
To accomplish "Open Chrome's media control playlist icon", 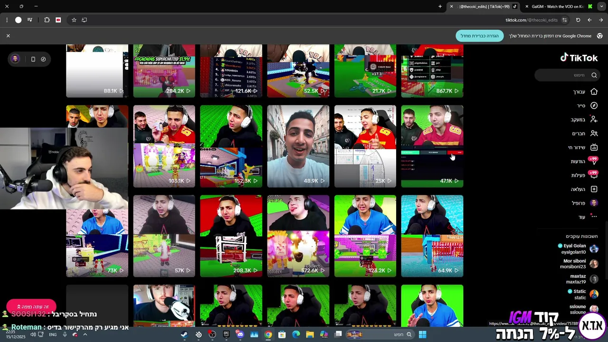I will pos(29,20).
